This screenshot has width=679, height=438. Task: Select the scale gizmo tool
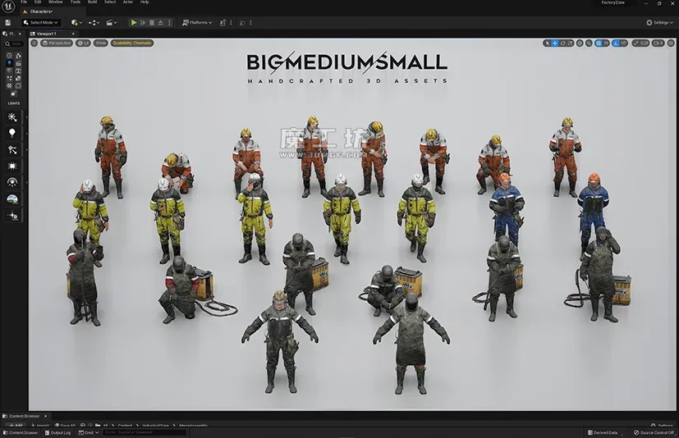572,43
